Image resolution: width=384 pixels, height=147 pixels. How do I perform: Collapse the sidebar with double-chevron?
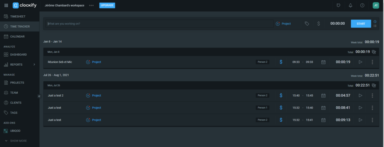39,96
